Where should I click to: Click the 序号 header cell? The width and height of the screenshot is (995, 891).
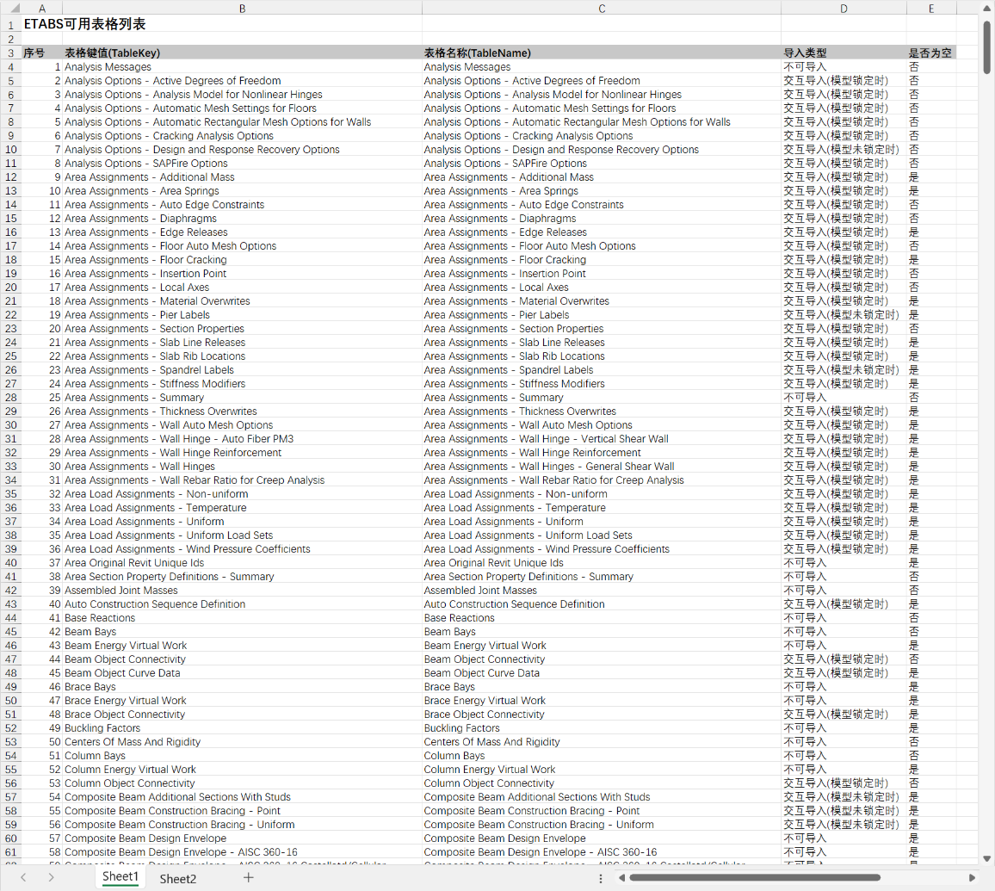42,53
